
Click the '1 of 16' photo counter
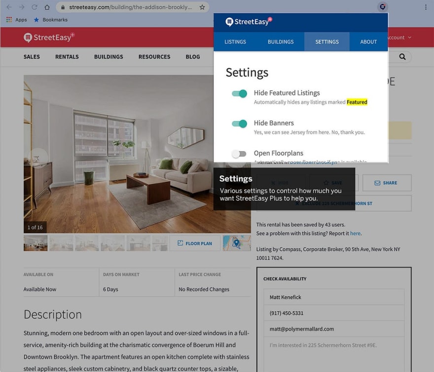pos(35,227)
